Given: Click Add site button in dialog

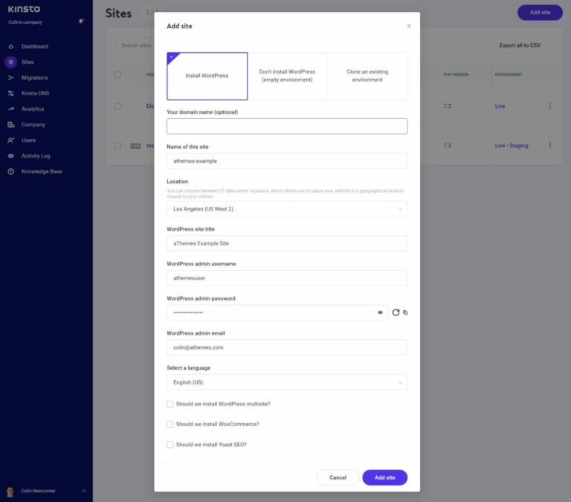Looking at the screenshot, I should [385, 477].
